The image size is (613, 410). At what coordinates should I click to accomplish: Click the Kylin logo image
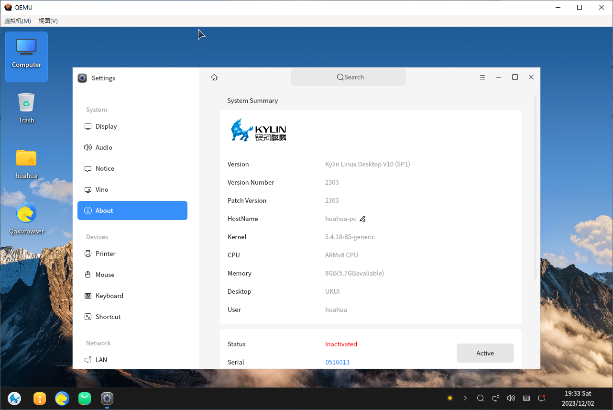258,130
